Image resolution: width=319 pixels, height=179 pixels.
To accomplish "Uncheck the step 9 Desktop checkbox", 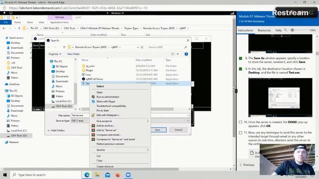I will [240, 69].
